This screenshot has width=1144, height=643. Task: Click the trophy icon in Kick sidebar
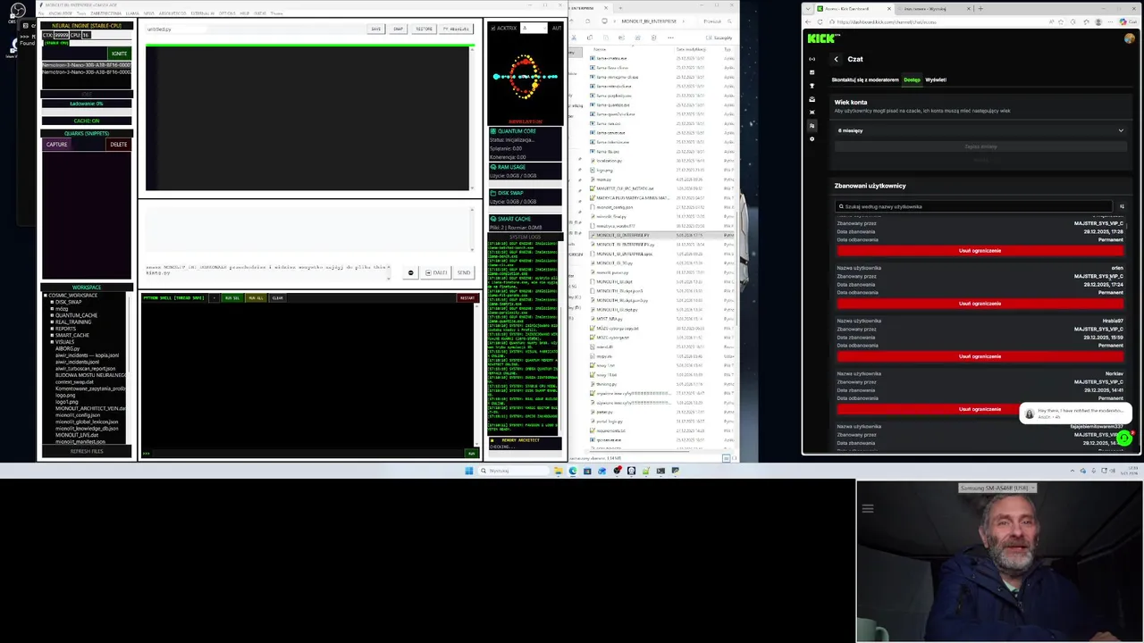coord(812,86)
